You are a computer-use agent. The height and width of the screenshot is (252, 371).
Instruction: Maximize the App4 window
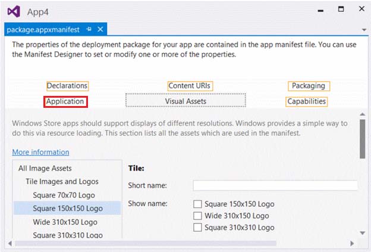[x=341, y=9]
